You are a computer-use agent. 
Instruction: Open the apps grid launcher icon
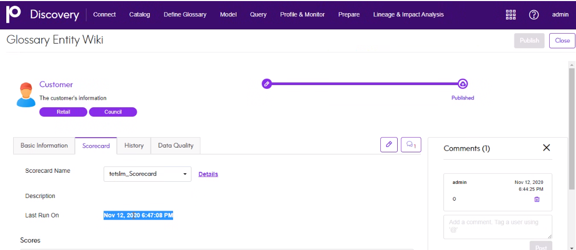coord(511,15)
